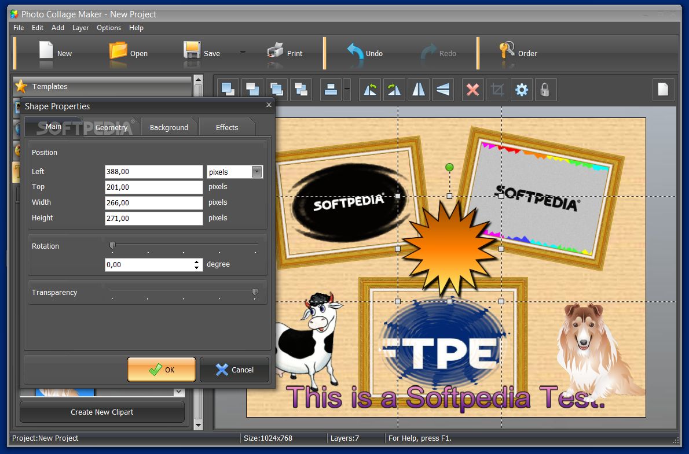Click the Redo arrow
The width and height of the screenshot is (689, 454).
[428, 51]
